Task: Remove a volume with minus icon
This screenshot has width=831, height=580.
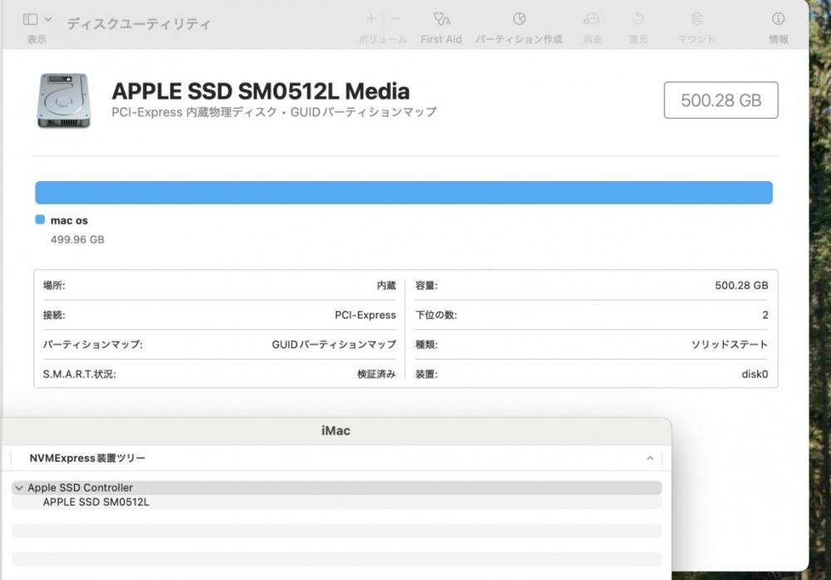Action: click(396, 19)
